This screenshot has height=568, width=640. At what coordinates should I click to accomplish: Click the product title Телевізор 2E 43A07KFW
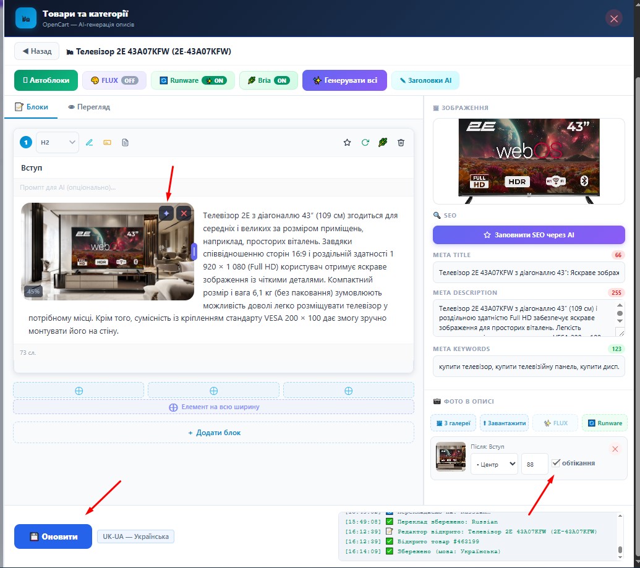[x=153, y=51]
